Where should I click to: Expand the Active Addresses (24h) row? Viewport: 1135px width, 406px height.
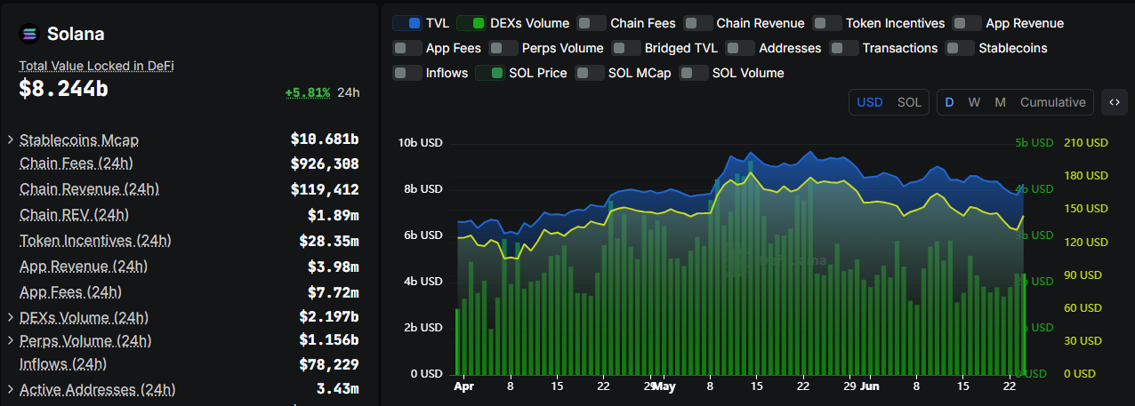click(x=11, y=389)
